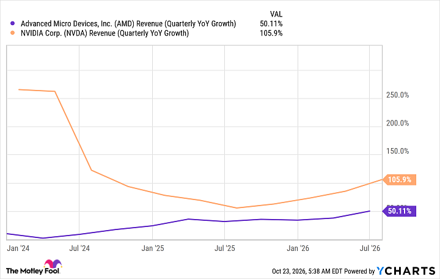Click the Jan '25 x-axis label
The height and width of the screenshot is (279, 440).
(152, 248)
